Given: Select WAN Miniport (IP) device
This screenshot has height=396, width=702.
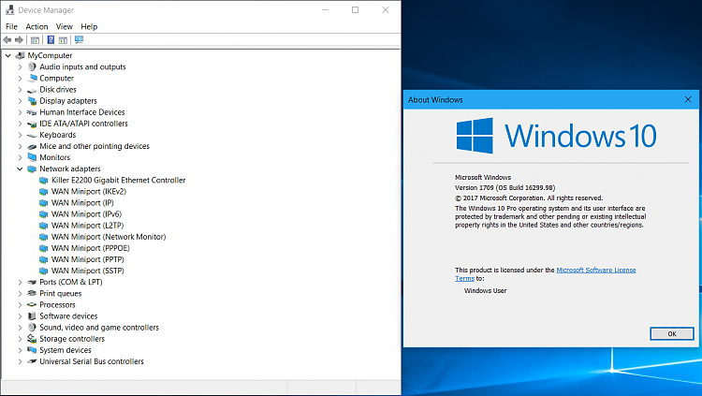Looking at the screenshot, I should [x=82, y=203].
